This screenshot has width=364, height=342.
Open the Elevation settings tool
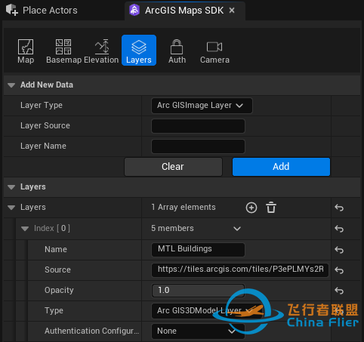[101, 51]
